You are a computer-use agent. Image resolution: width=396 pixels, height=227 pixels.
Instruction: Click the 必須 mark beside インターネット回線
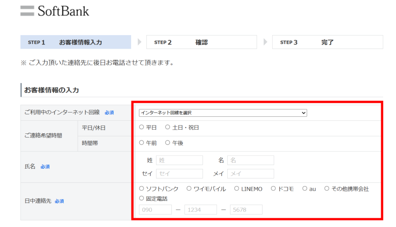(x=109, y=113)
